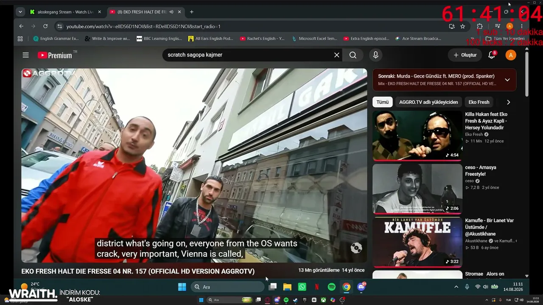
Task: Click the Killa Hakan channel name Eko Fresh
Action: point(475,134)
